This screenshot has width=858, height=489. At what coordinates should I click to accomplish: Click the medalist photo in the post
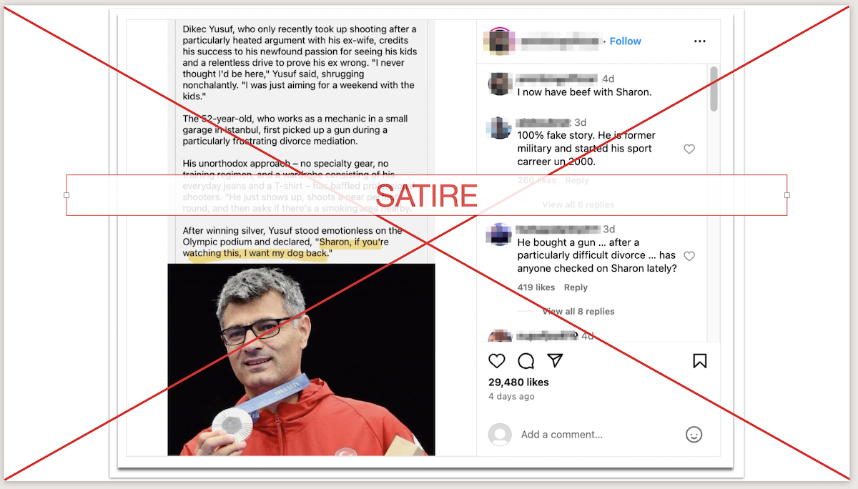301,360
